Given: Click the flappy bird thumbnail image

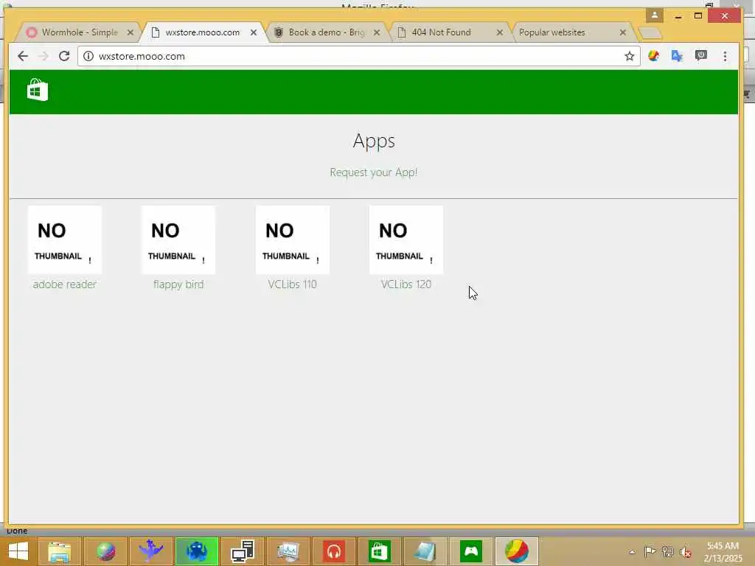Looking at the screenshot, I should tap(178, 240).
